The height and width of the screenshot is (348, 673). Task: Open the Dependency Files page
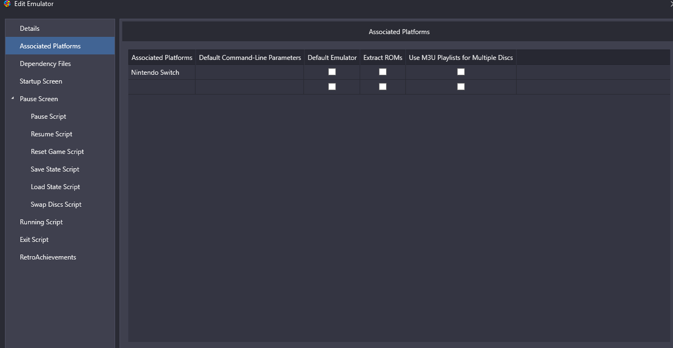(x=45, y=64)
